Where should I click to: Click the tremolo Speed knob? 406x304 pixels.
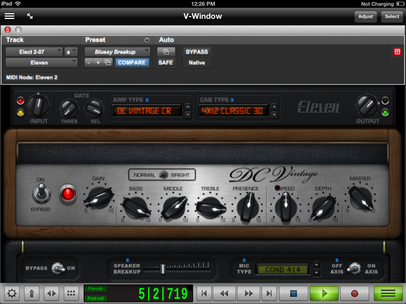point(286,207)
